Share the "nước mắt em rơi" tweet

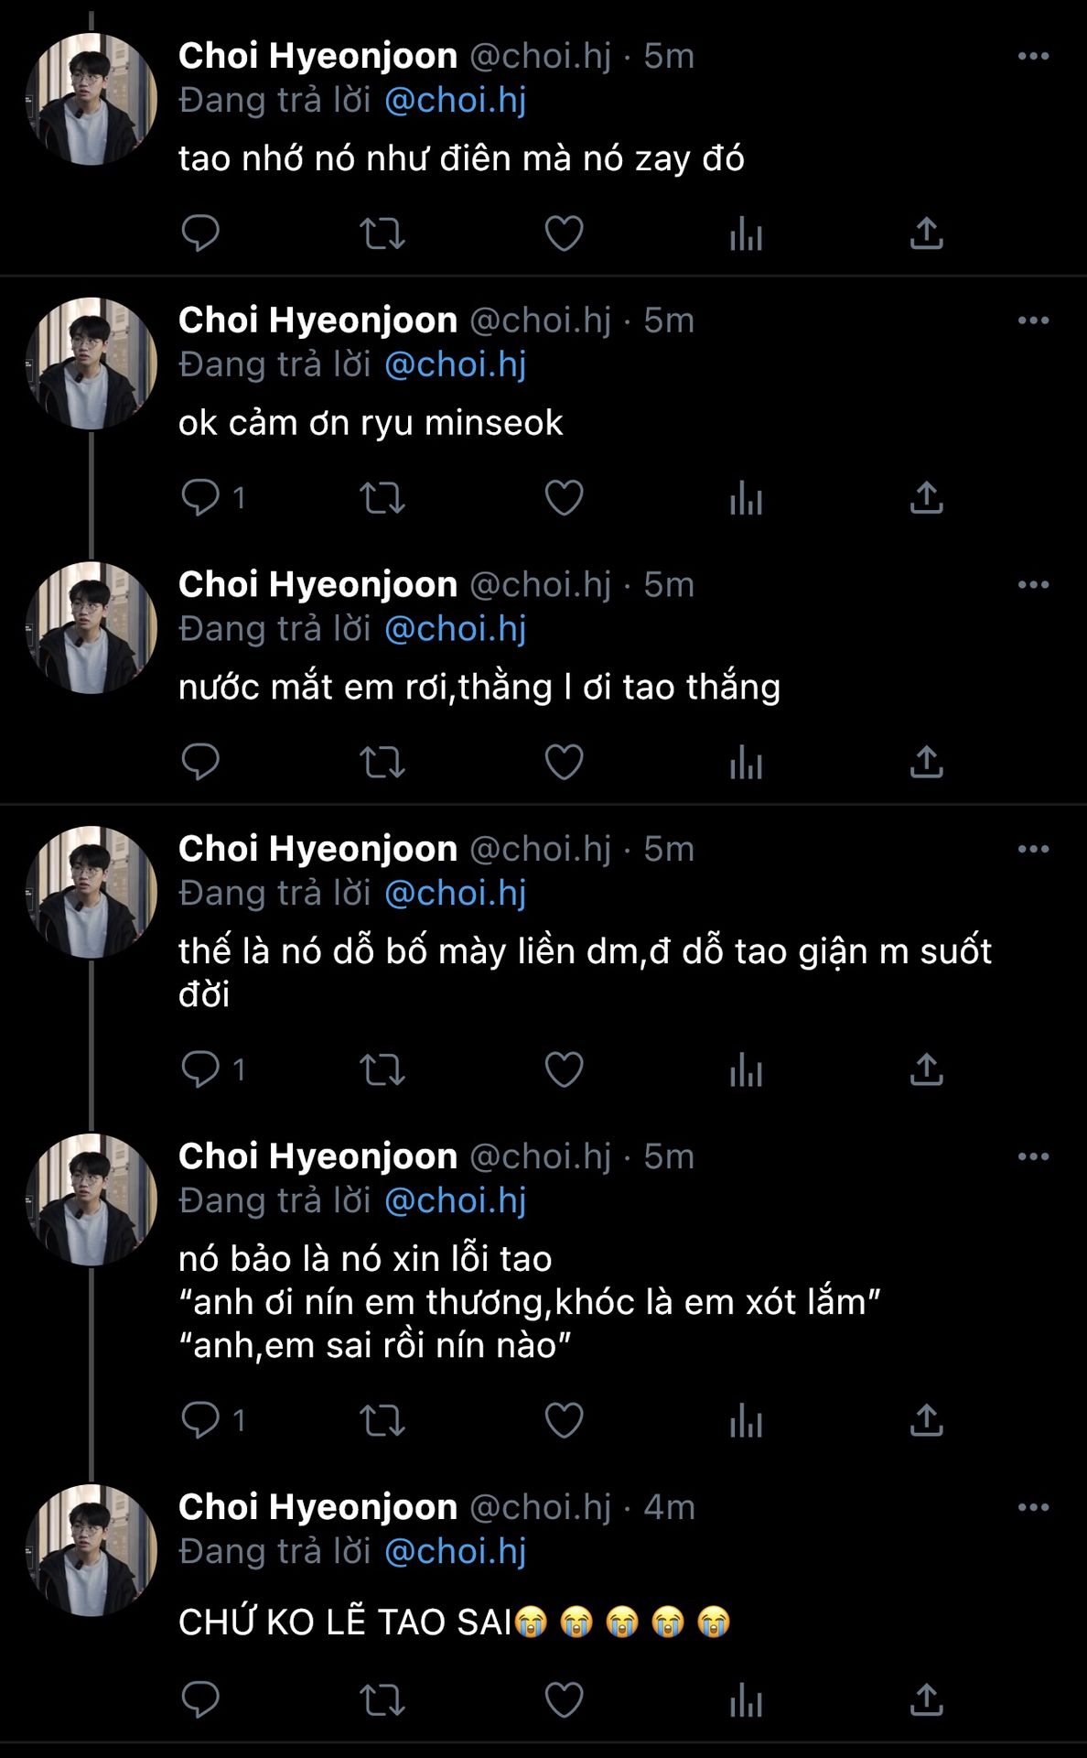pos(926,762)
